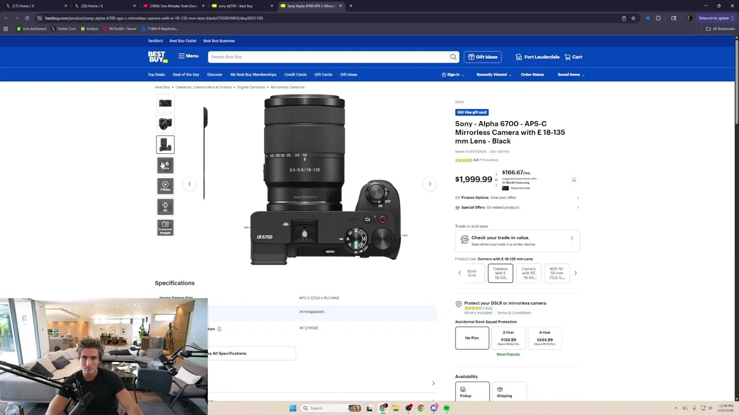Select the highlighted third camera thumbnail
Image resolution: width=739 pixels, height=415 pixels.
click(x=165, y=145)
